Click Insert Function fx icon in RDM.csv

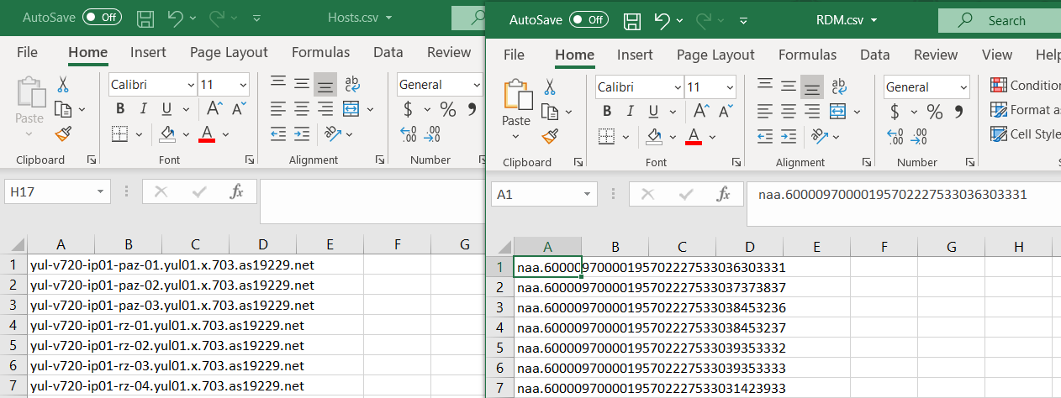(x=723, y=195)
